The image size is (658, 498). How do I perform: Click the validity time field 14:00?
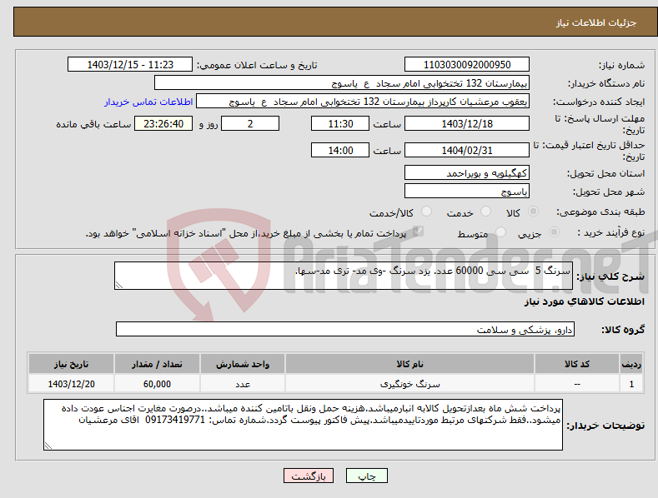(x=340, y=150)
